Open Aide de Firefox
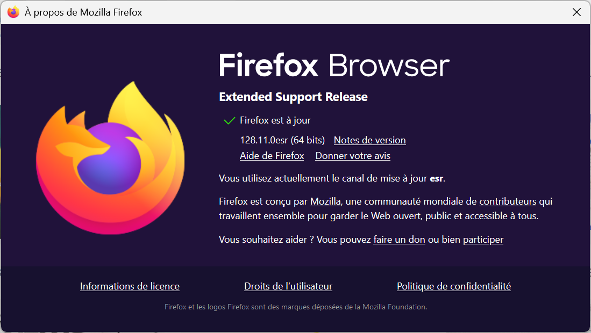 272,156
